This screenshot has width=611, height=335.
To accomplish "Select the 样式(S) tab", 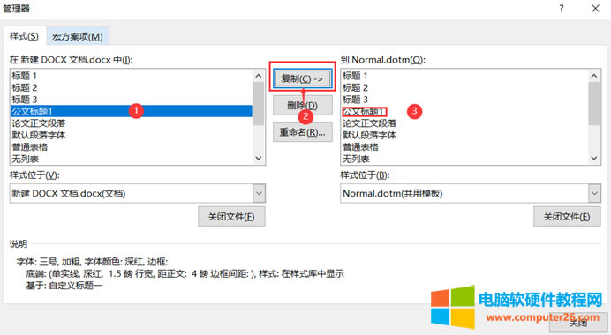I will (x=24, y=36).
